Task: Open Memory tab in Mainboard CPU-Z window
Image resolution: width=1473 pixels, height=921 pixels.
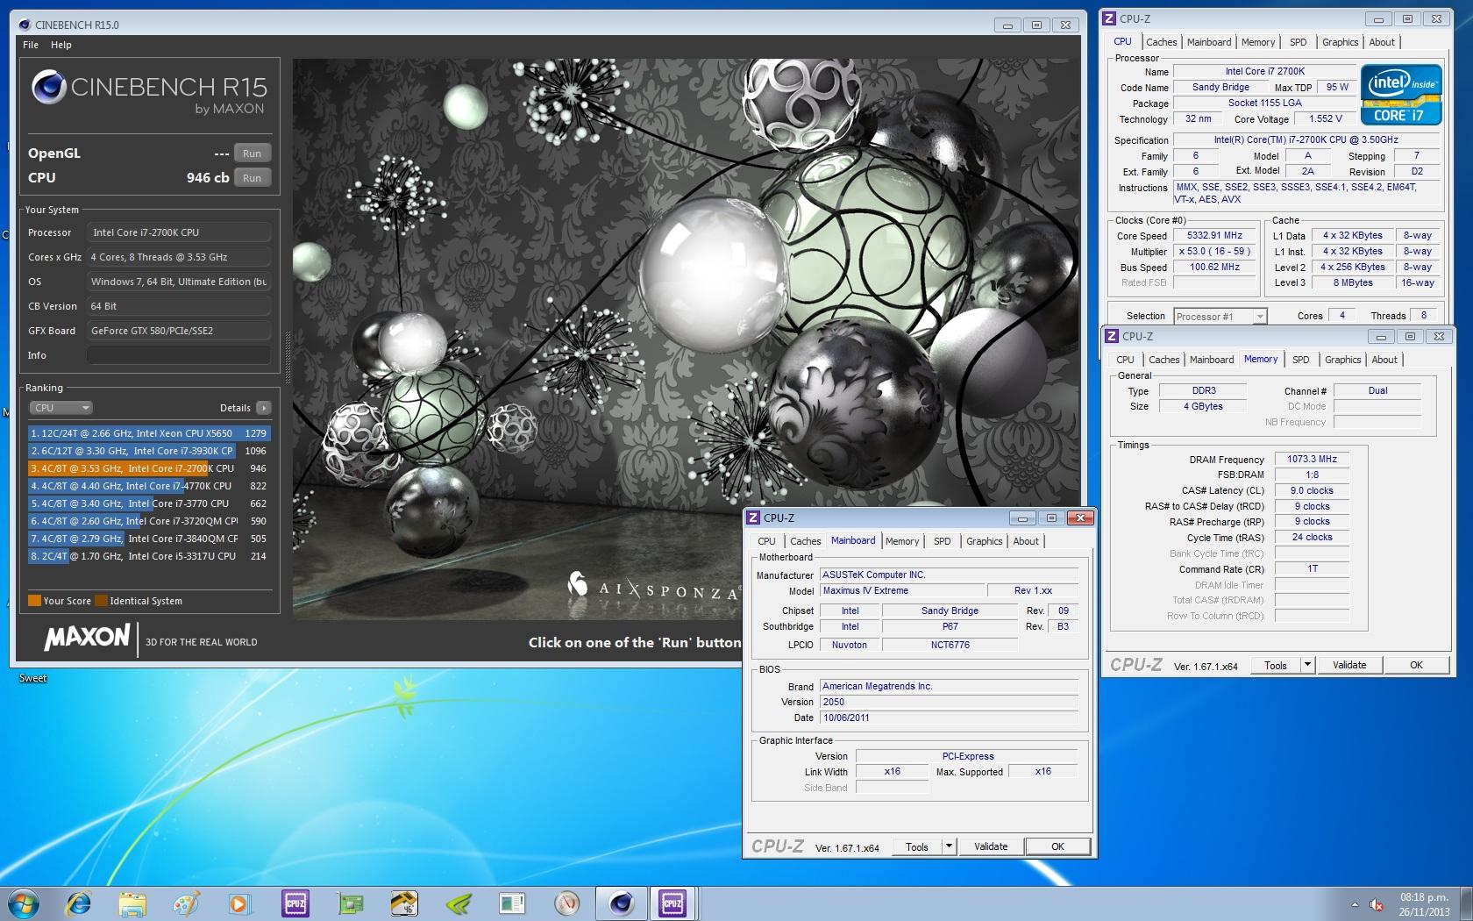Action: click(902, 541)
